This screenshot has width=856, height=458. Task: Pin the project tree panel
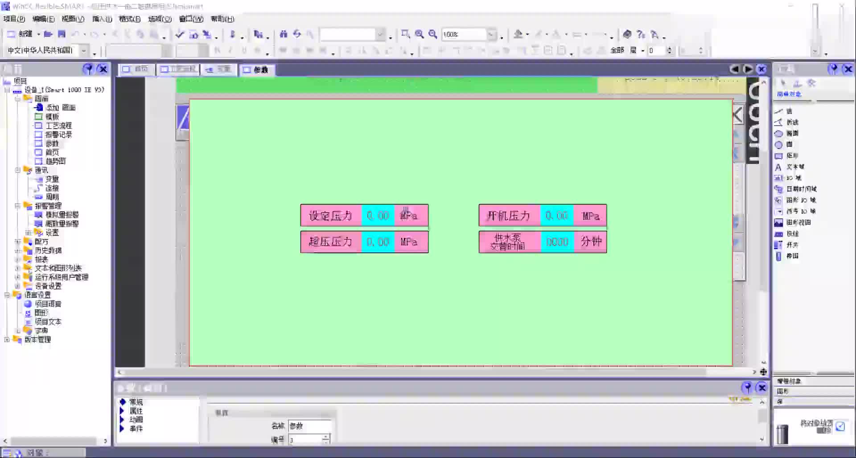pos(88,69)
